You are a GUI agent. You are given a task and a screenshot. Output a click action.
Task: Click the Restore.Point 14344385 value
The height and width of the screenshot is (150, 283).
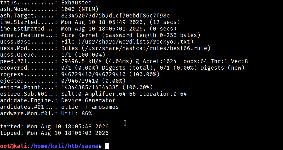tap(90, 87)
